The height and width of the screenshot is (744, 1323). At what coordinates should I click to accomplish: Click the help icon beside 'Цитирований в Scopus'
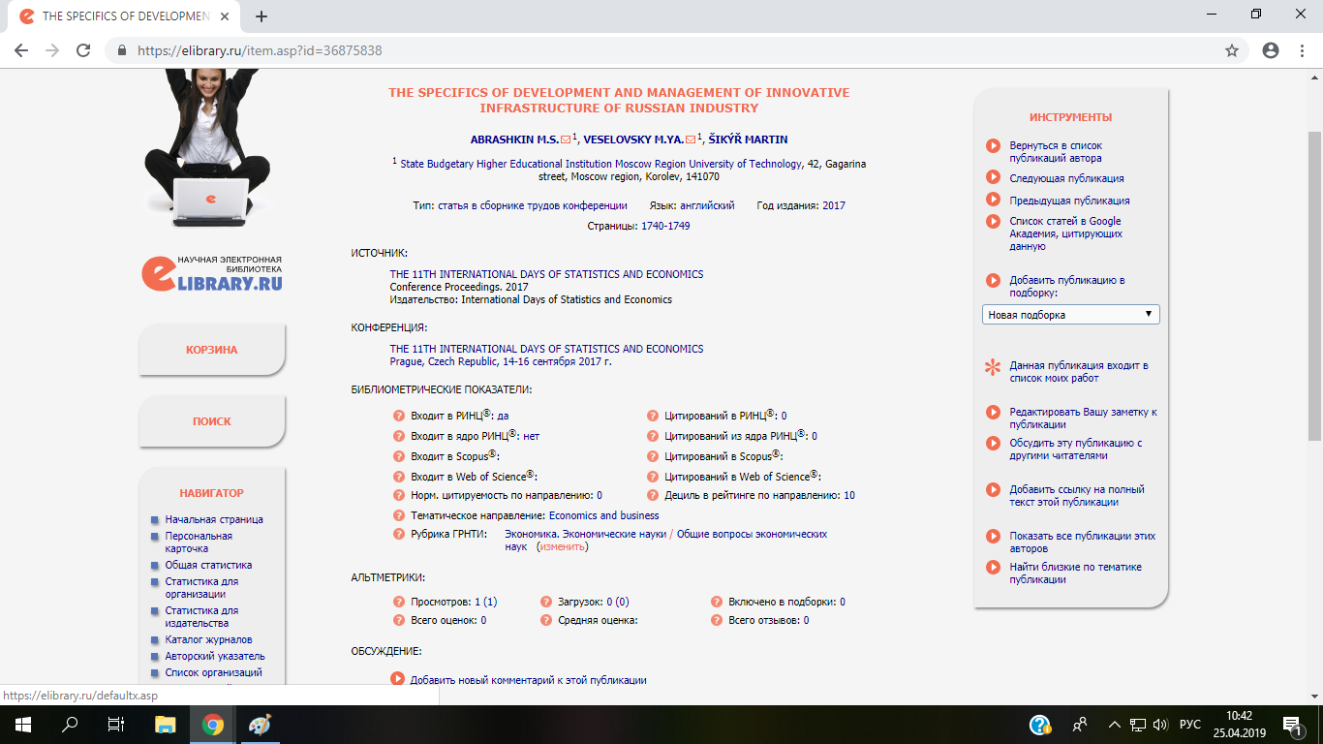(654, 456)
